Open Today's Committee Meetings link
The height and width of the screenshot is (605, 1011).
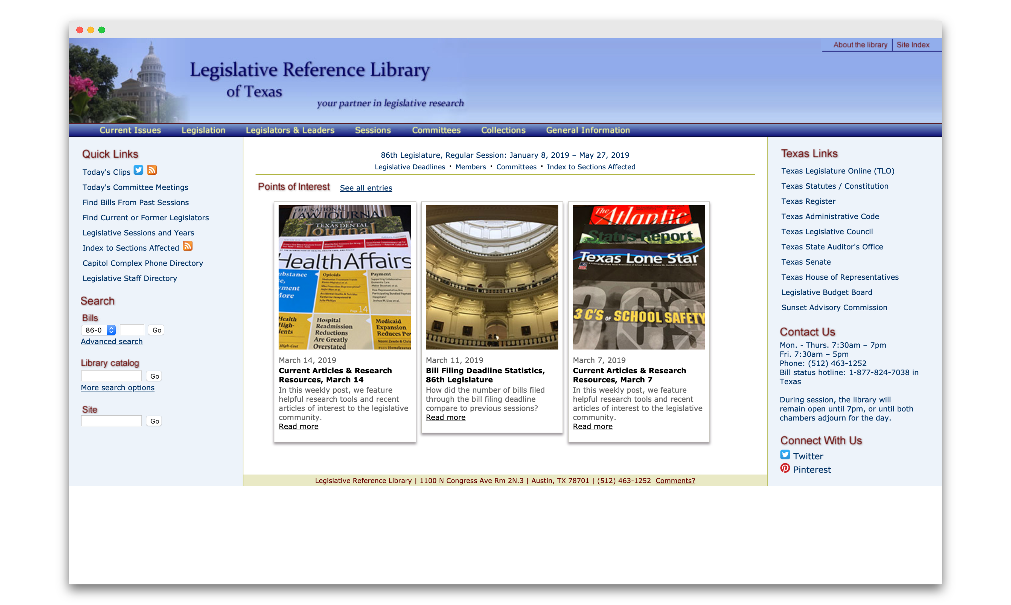click(135, 187)
